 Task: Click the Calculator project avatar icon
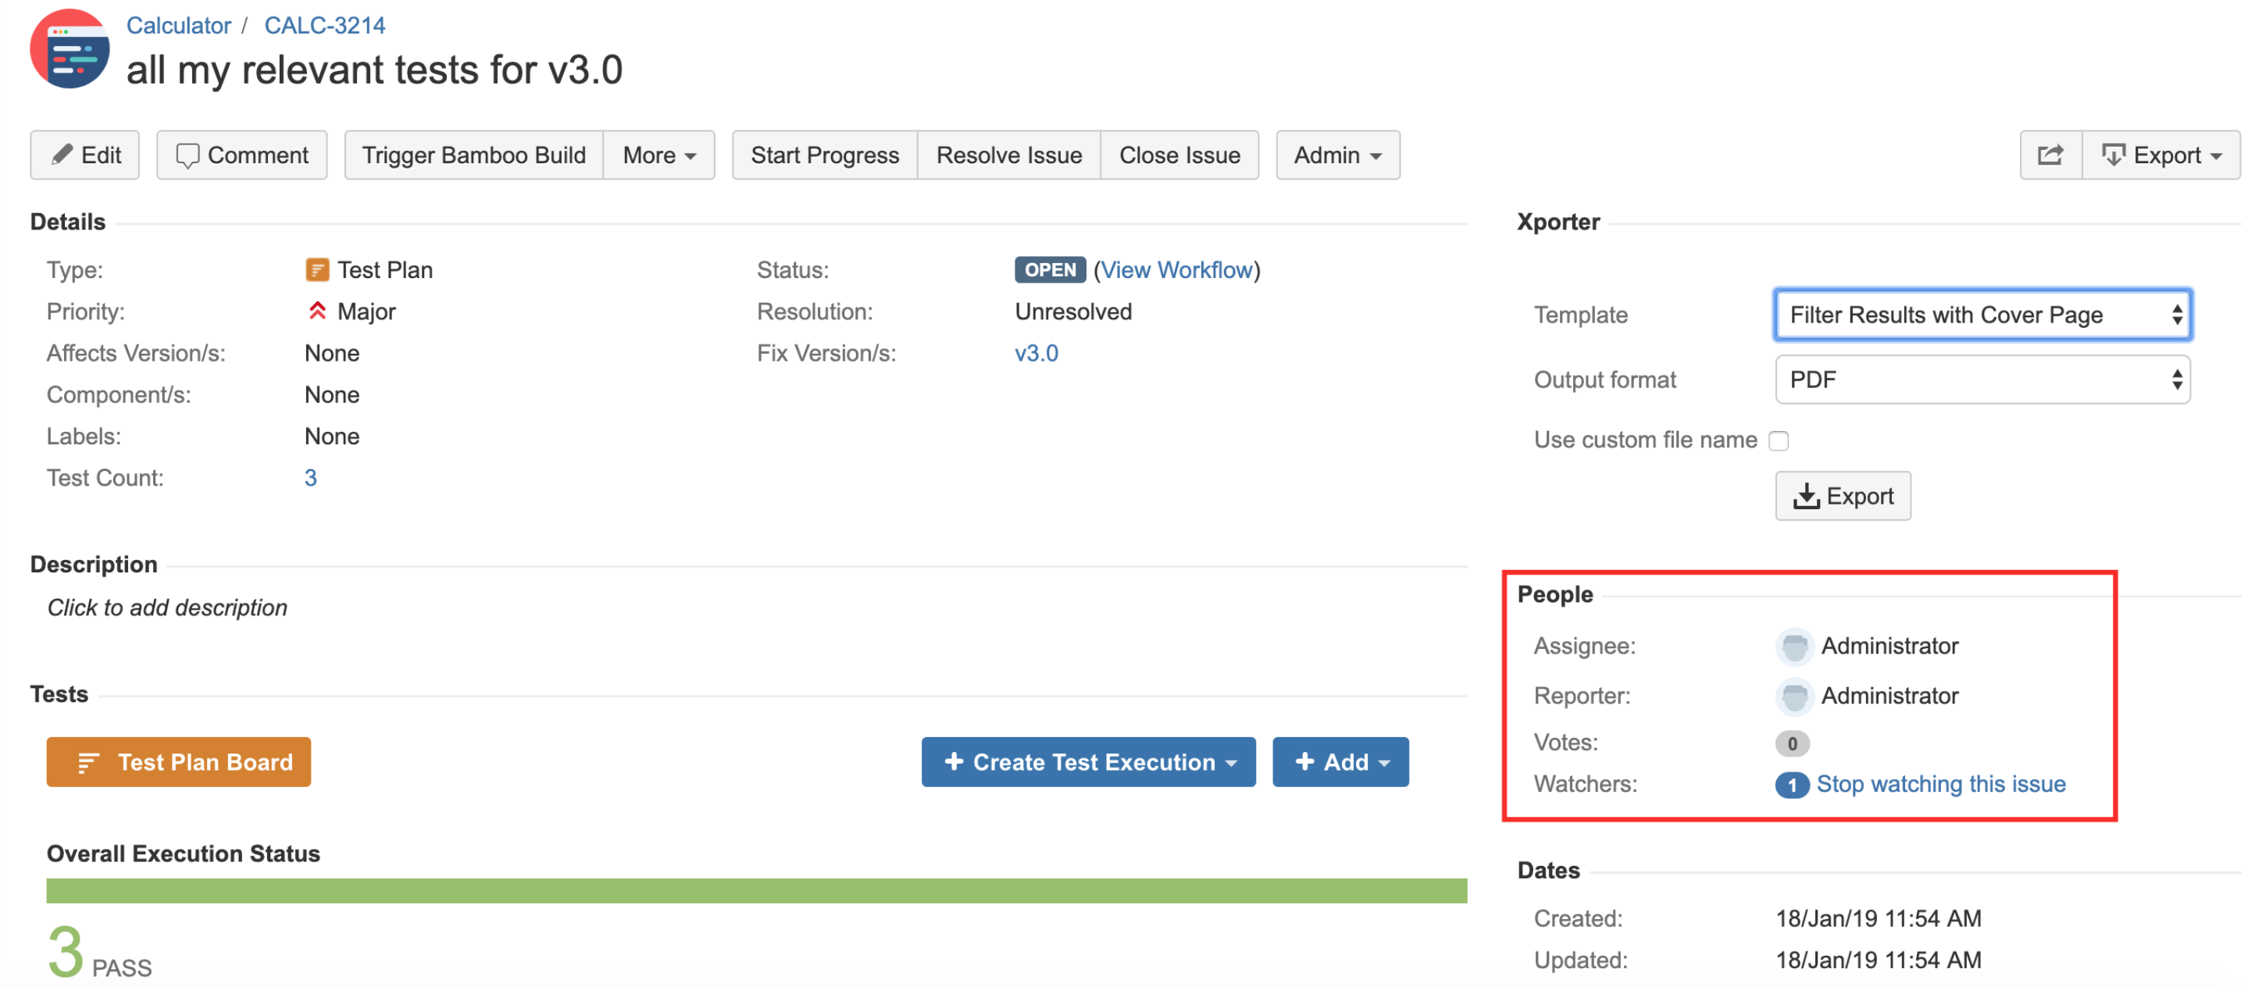pos(70,49)
